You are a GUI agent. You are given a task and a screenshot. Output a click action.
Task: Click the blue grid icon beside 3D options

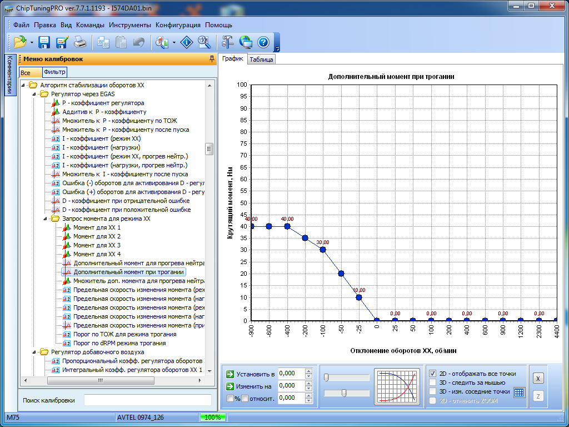point(519,392)
